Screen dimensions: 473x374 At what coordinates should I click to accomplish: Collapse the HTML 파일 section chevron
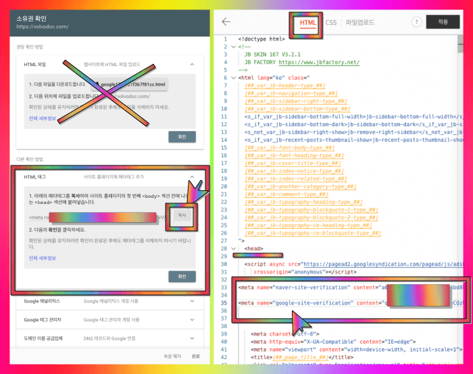[x=192, y=65]
